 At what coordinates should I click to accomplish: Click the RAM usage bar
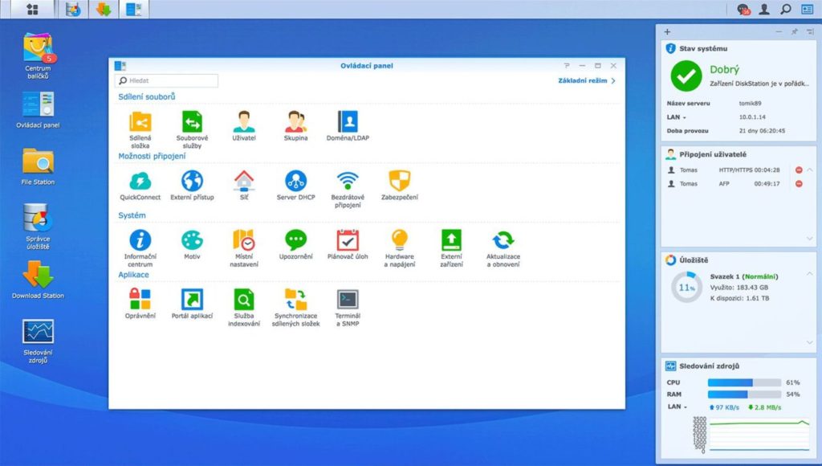coord(744,394)
